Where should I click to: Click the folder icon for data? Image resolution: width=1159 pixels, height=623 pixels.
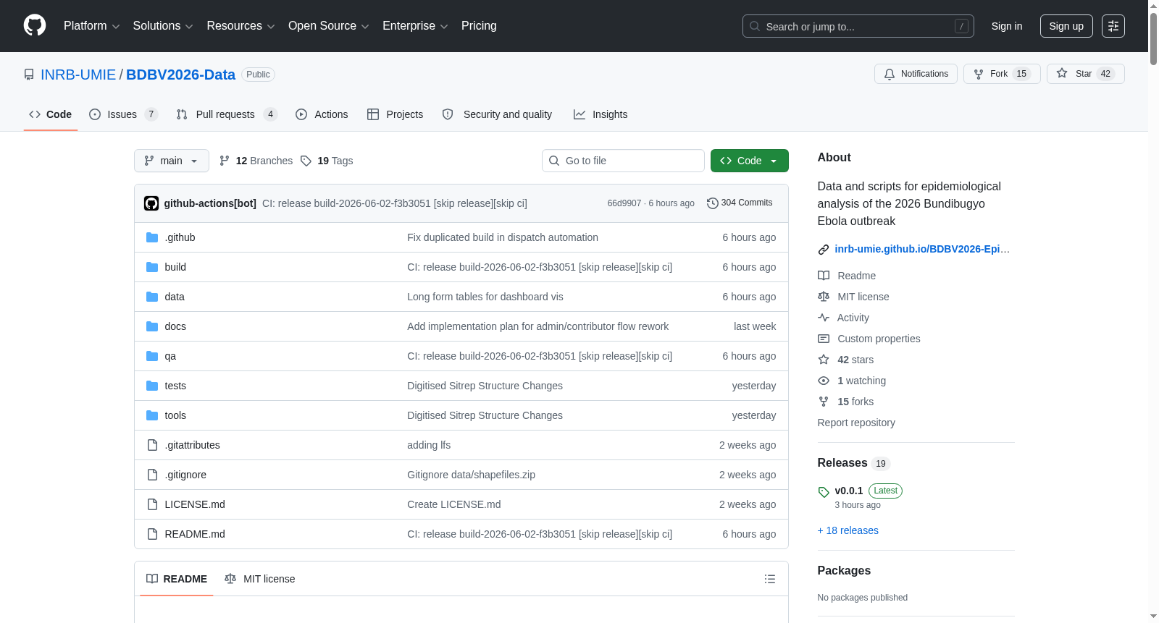click(152, 297)
